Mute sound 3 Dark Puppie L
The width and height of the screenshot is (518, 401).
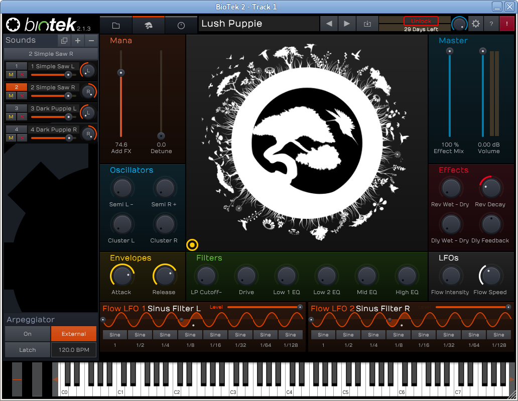pyautogui.click(x=11, y=117)
